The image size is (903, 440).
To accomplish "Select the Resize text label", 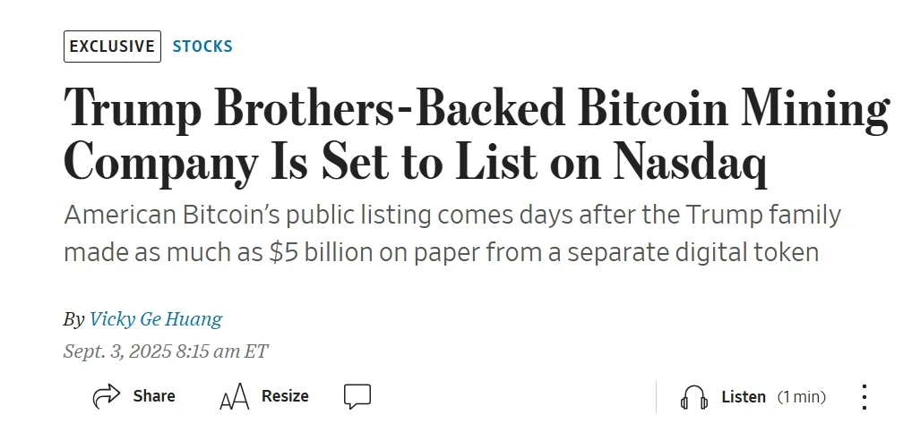I will tap(285, 395).
